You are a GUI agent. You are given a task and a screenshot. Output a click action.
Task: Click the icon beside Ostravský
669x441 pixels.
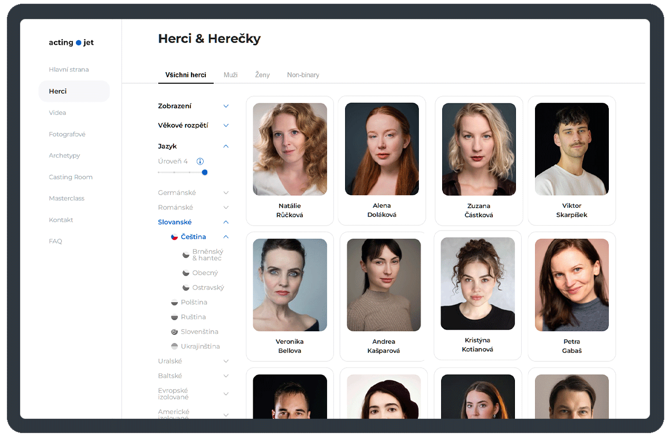pos(186,287)
